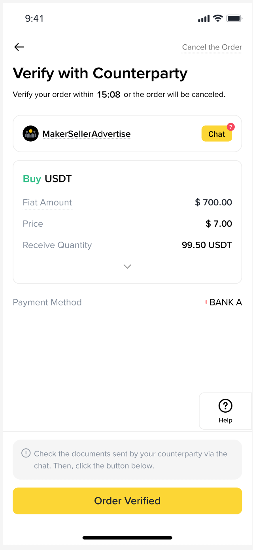Tap the back arrow icon

pos(19,47)
